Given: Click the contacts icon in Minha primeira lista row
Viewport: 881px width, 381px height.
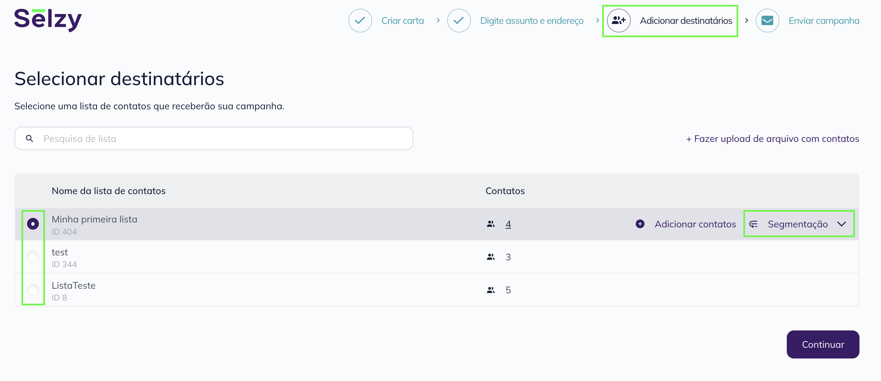Looking at the screenshot, I should (x=491, y=224).
